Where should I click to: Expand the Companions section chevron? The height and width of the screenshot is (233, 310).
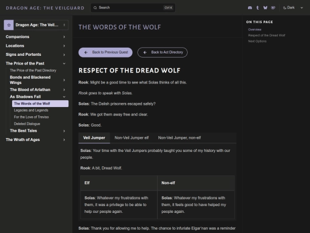tap(64, 37)
